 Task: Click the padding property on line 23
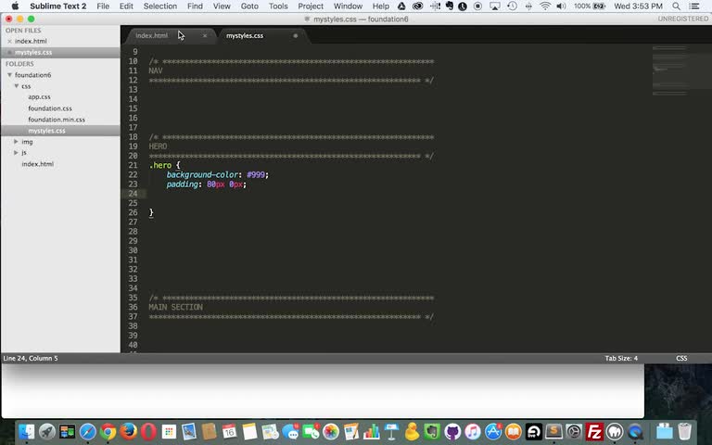click(x=182, y=184)
